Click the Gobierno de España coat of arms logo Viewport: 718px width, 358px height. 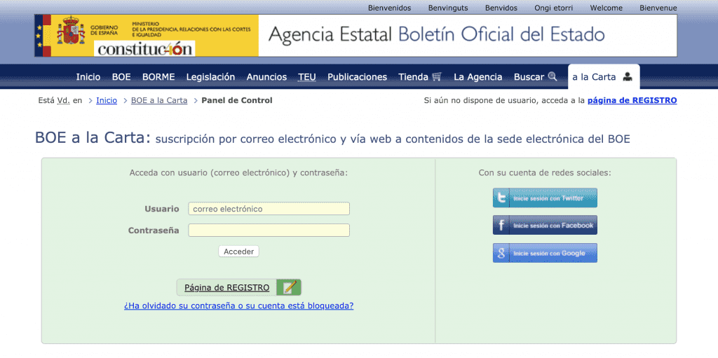pyautogui.click(x=71, y=32)
